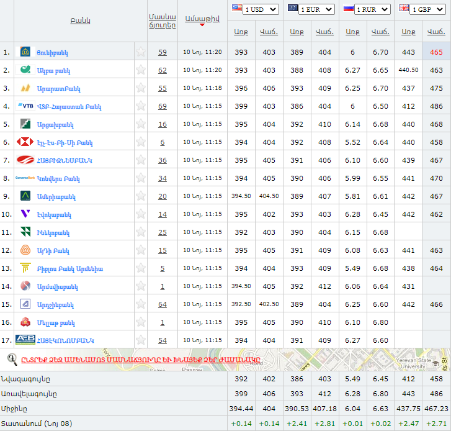Click the average USD value 394.44
Viewport: 451px width, 431px height.
(241, 409)
